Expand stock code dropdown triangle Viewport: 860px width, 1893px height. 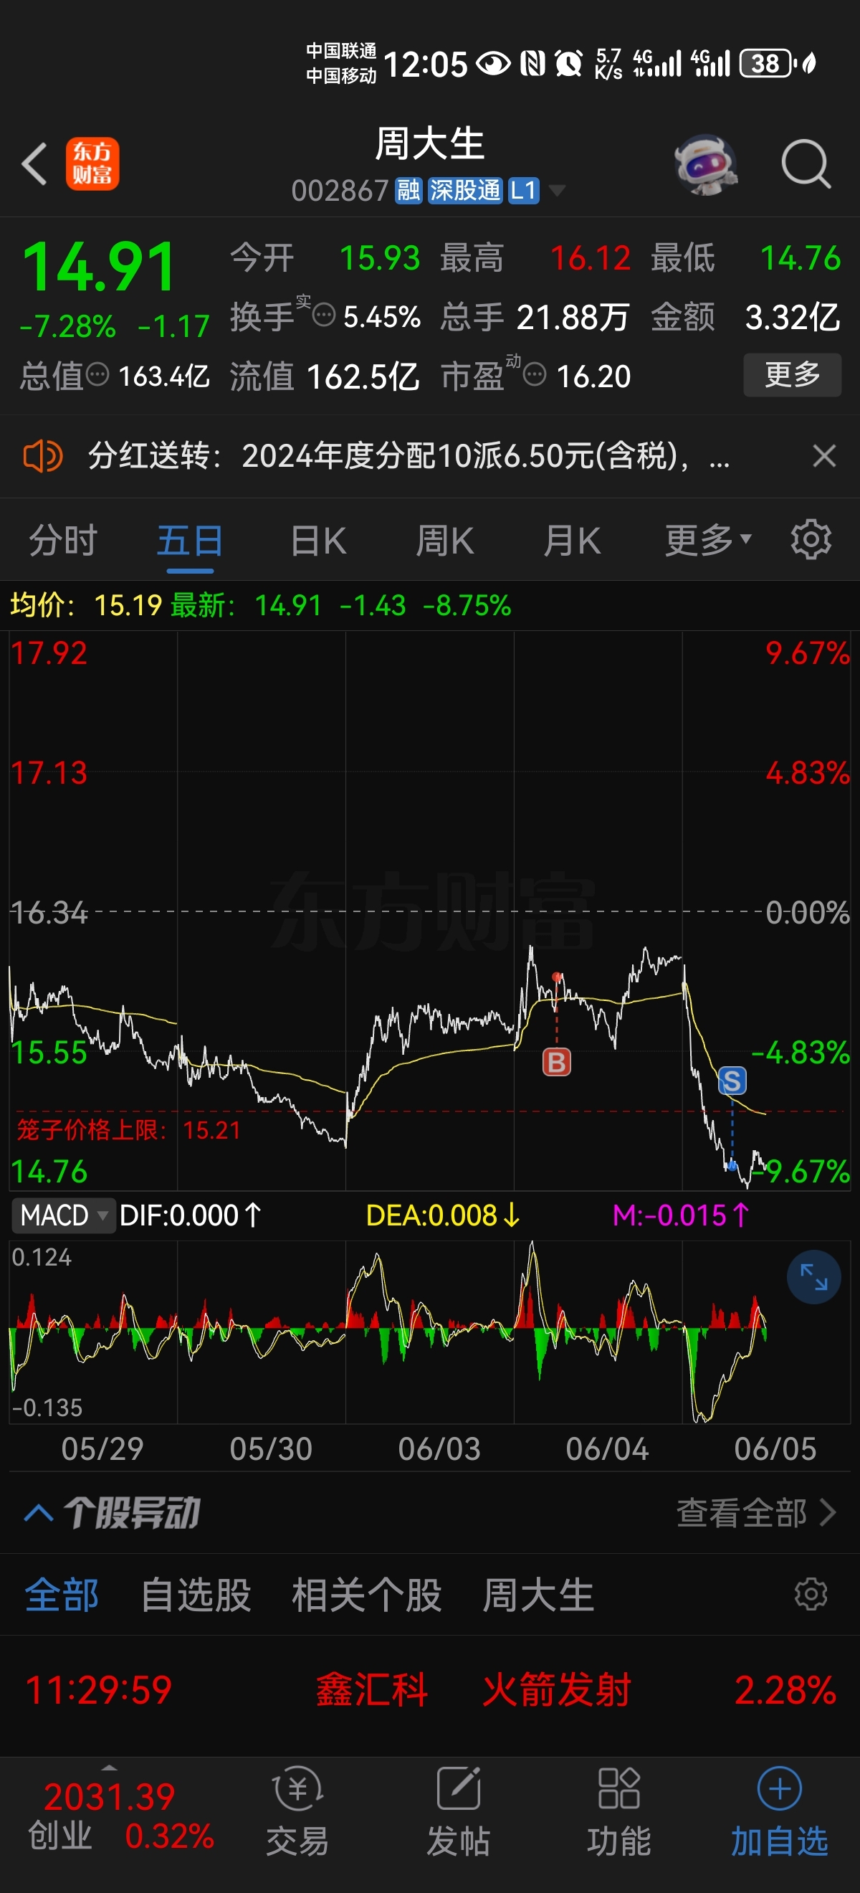(x=558, y=191)
